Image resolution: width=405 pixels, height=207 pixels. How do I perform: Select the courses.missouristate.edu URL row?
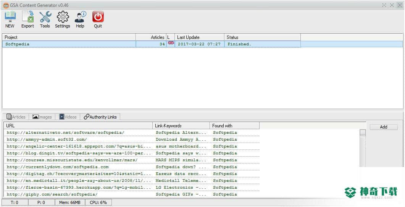click(x=132, y=160)
